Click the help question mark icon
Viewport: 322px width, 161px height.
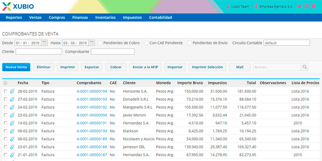point(313,6)
